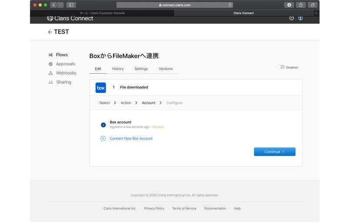This screenshot has height=222, width=348.
Task: Go to the Configure step breadcrumb
Action: click(174, 103)
